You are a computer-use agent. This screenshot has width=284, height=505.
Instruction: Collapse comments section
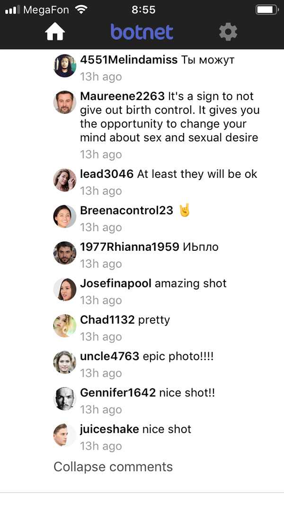(x=113, y=467)
